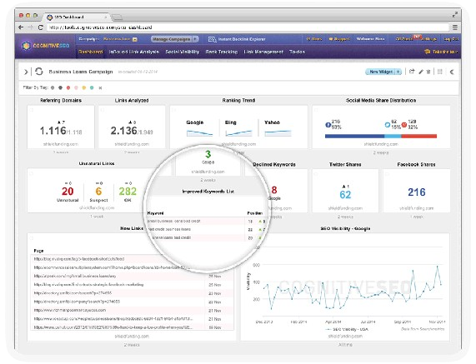Tick the Unnatural Links widget checkbox
This screenshot has height=364, width=476.
click(x=32, y=173)
